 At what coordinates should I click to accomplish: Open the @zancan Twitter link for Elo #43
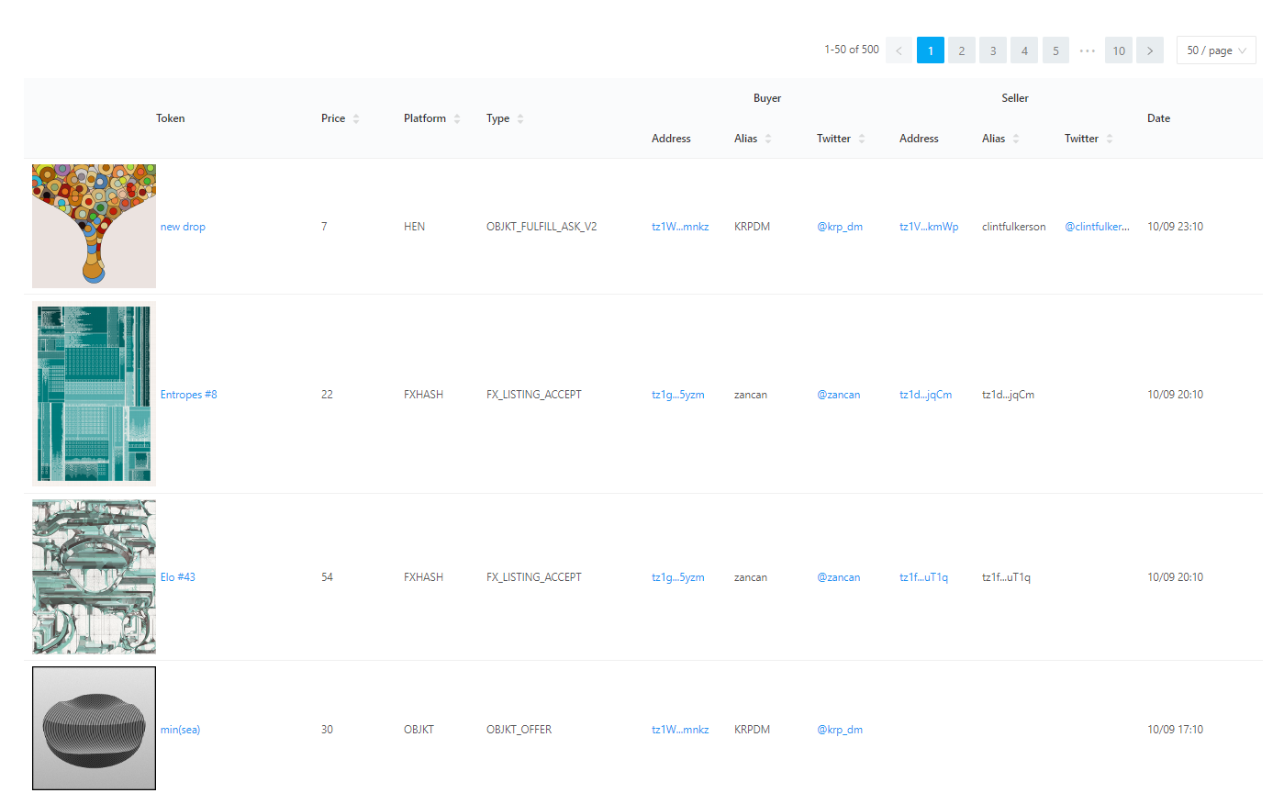click(x=839, y=577)
